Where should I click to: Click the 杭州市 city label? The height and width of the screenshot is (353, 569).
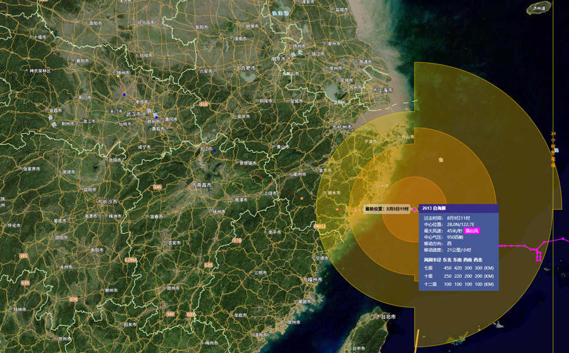(x=344, y=127)
